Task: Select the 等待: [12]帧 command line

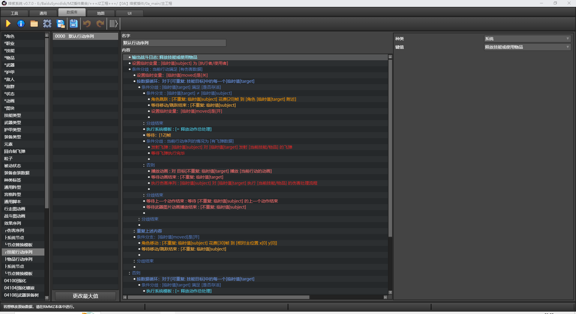Action: pos(255,135)
